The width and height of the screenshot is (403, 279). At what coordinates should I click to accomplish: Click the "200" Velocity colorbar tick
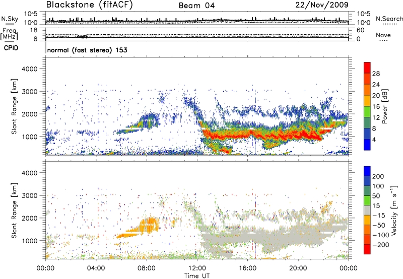[x=378, y=176]
